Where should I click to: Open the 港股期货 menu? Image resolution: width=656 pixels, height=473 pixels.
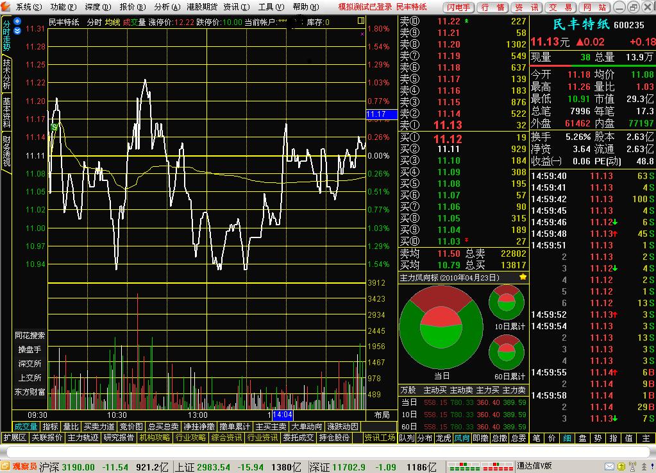pyautogui.click(x=202, y=6)
